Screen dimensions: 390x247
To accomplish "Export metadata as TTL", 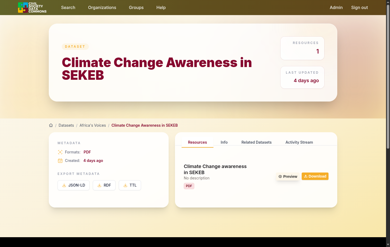I will coord(130,185).
